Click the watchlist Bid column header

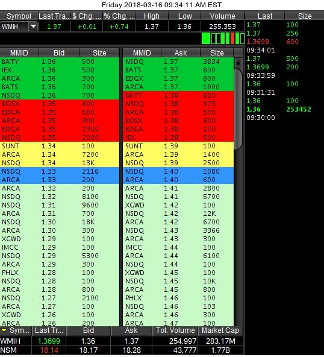[x=88, y=330]
